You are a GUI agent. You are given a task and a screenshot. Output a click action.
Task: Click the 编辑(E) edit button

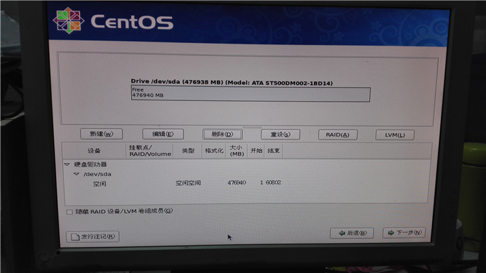click(162, 134)
